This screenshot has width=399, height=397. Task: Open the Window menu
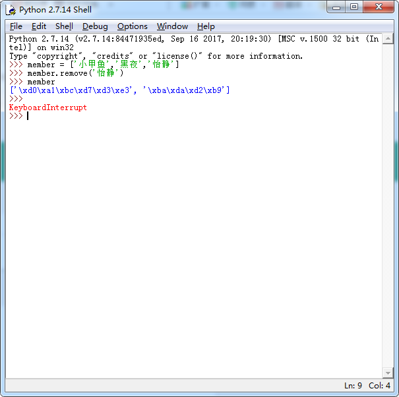click(x=172, y=26)
